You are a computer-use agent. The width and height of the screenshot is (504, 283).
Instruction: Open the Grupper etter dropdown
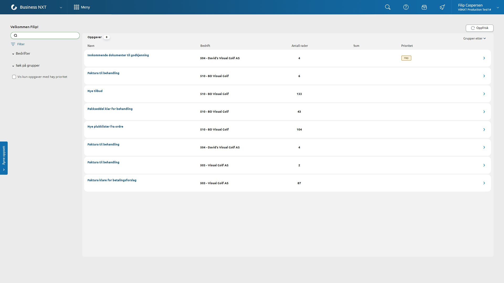coord(474,39)
